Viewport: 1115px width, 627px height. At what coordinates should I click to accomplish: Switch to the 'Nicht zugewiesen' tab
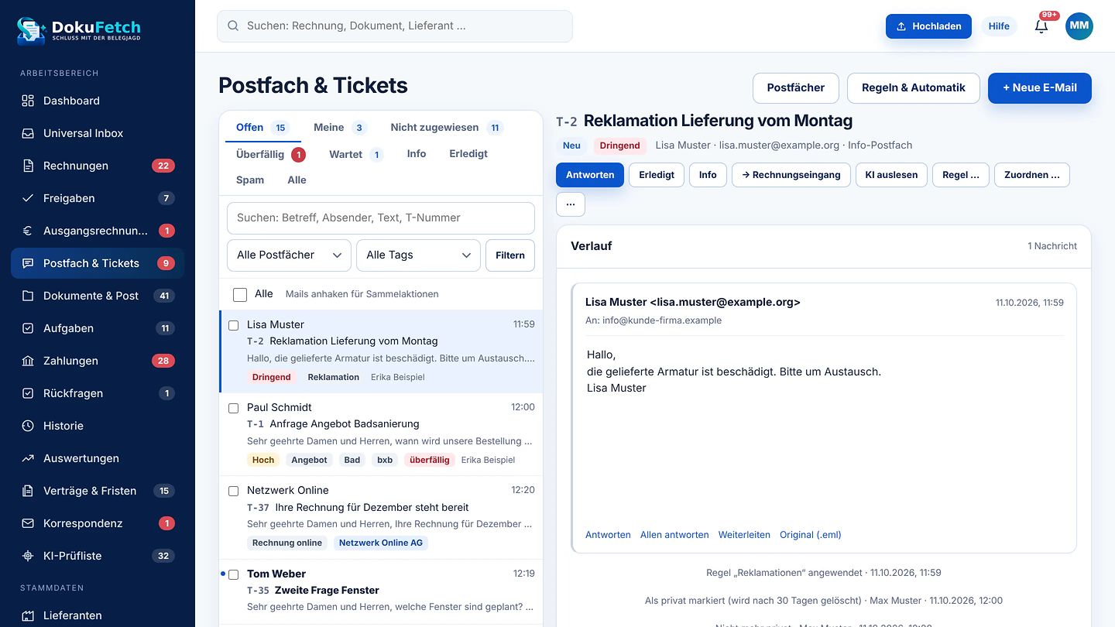pyautogui.click(x=446, y=128)
